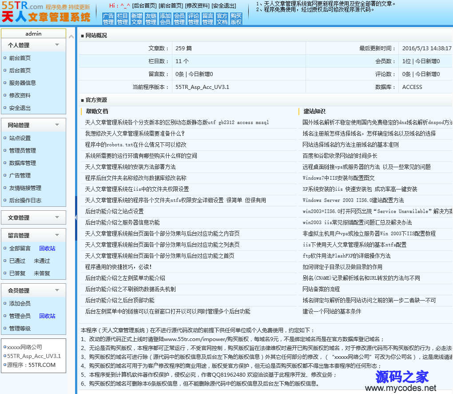The image size is (453, 394).
Task: Click the 源程序：55TR.COM footer link
Action: point(31,365)
